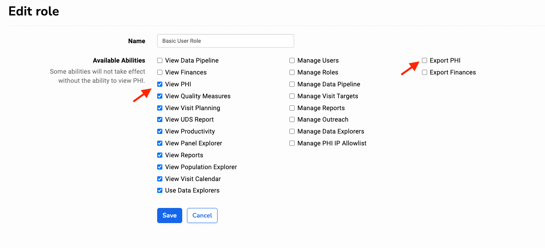Screen dimensions: 545x248
Task: Uncheck View Productivity ability
Action: [x=160, y=131]
